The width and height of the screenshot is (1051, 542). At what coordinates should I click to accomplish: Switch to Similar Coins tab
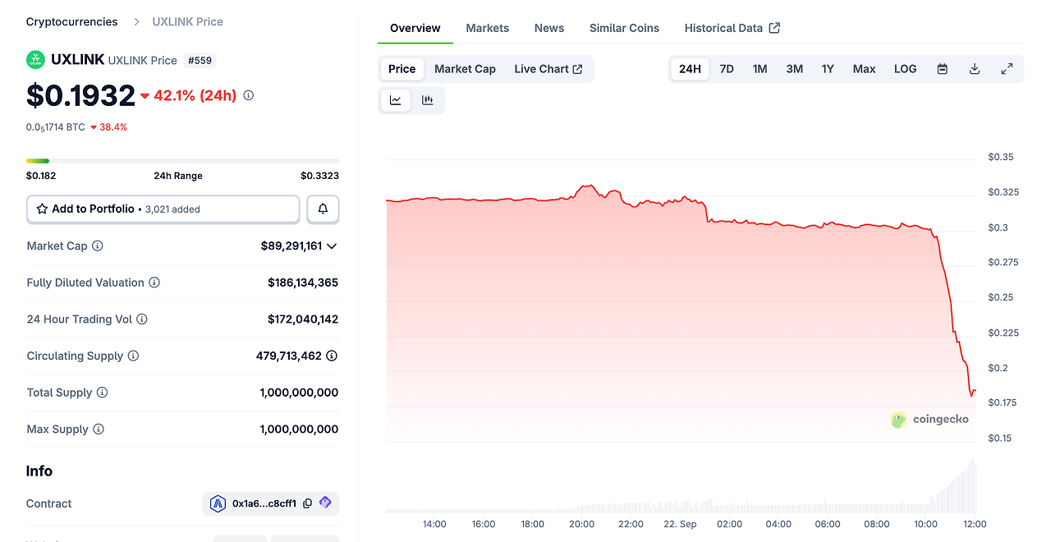tap(624, 28)
